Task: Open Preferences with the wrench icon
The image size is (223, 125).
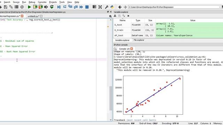Action: 107,7
